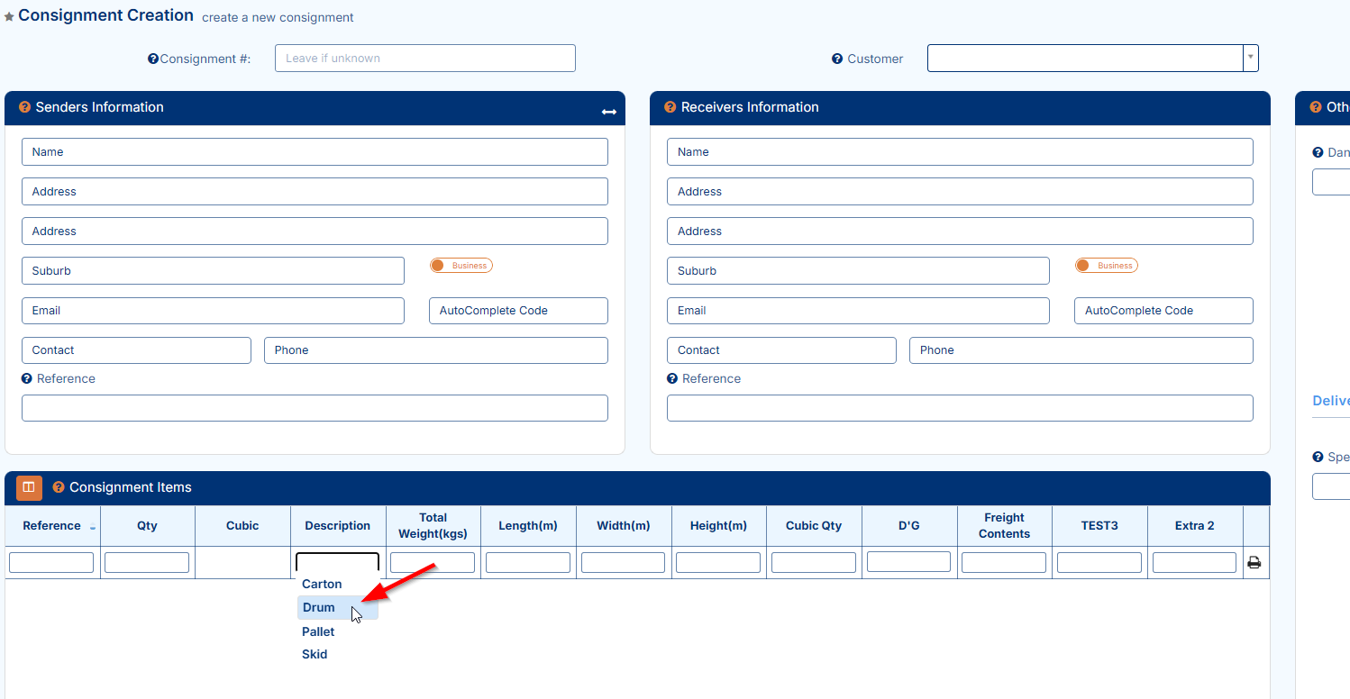The height and width of the screenshot is (699, 1350).
Task: Click the swap arrows icon in Senders Information header
Action: tap(609, 112)
